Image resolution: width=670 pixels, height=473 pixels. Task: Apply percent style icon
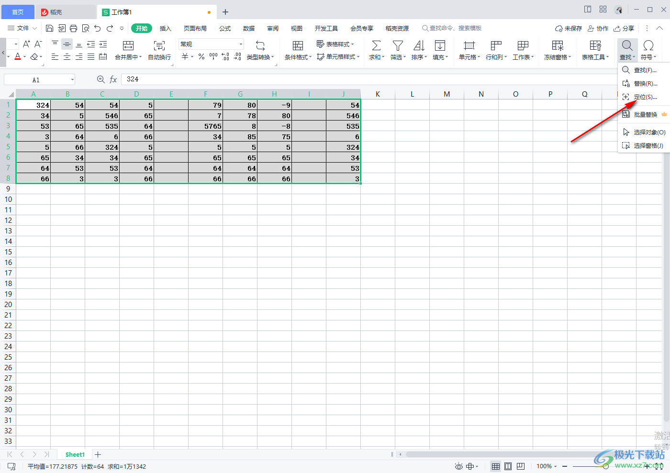click(201, 56)
